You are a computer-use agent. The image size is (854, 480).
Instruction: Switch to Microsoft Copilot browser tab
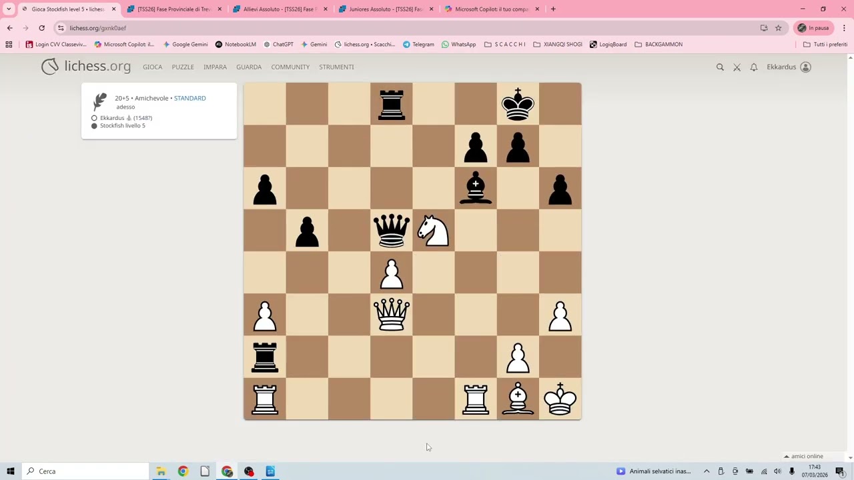tap(492, 9)
